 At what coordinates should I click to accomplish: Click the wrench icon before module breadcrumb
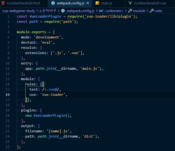130,11
